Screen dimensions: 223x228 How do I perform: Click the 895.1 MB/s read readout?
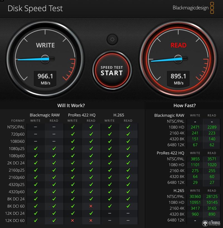(x=178, y=79)
